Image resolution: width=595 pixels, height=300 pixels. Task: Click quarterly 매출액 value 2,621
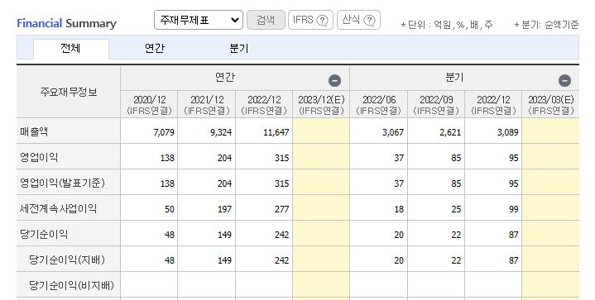point(450,132)
